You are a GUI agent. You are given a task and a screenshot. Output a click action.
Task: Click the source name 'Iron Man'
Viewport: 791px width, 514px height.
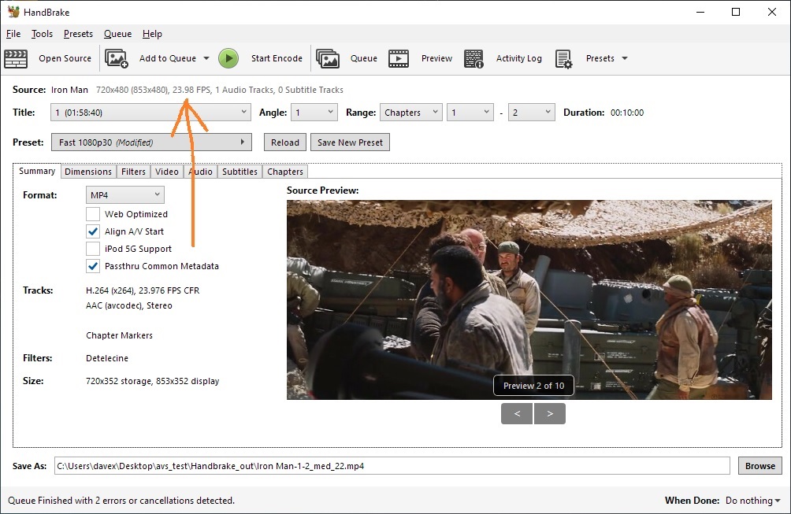[69, 90]
